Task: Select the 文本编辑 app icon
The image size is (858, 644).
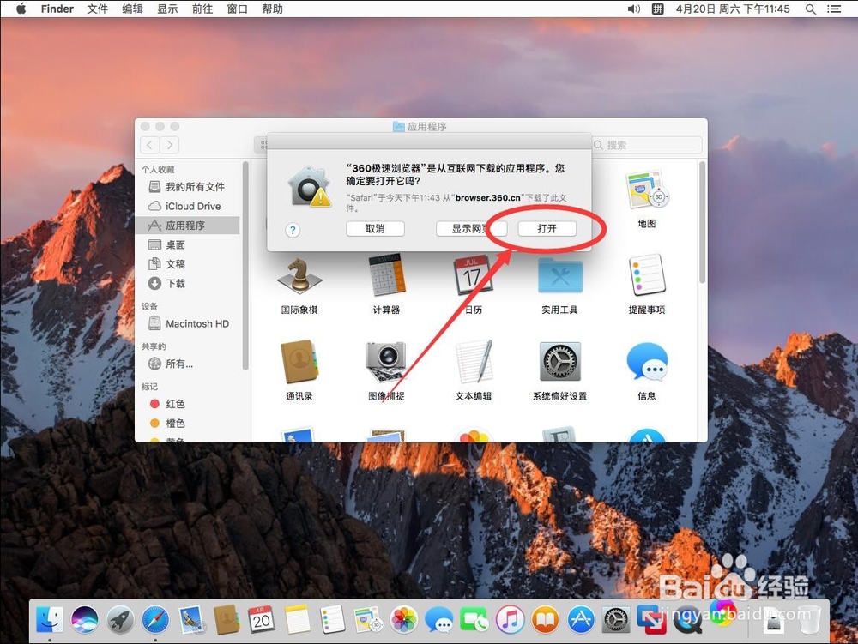Action: pos(474,361)
